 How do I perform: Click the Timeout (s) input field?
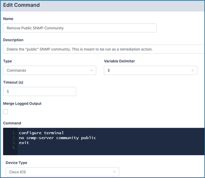39,91
